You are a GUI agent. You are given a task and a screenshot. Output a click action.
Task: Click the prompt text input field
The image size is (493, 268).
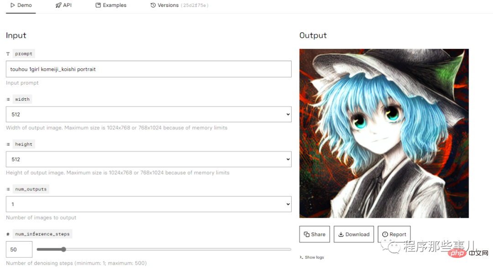click(149, 69)
